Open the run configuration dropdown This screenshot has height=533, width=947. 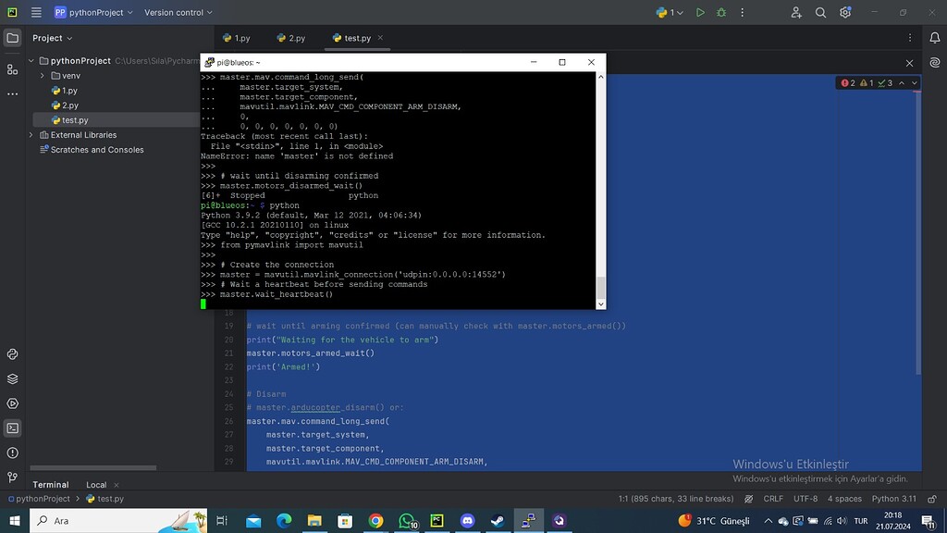click(668, 12)
